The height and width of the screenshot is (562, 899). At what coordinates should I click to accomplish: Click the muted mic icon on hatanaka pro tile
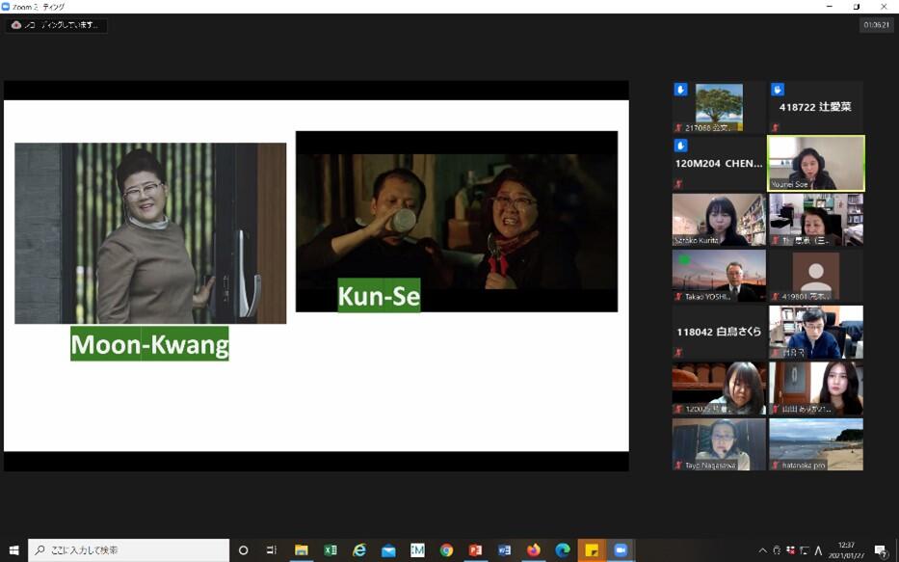tap(776, 465)
